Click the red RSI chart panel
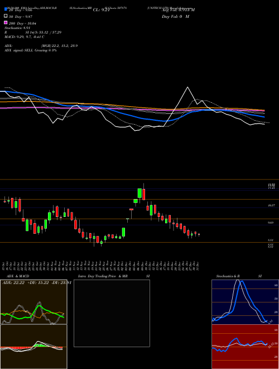This screenshot has height=369, width=279. [x=245, y=347]
